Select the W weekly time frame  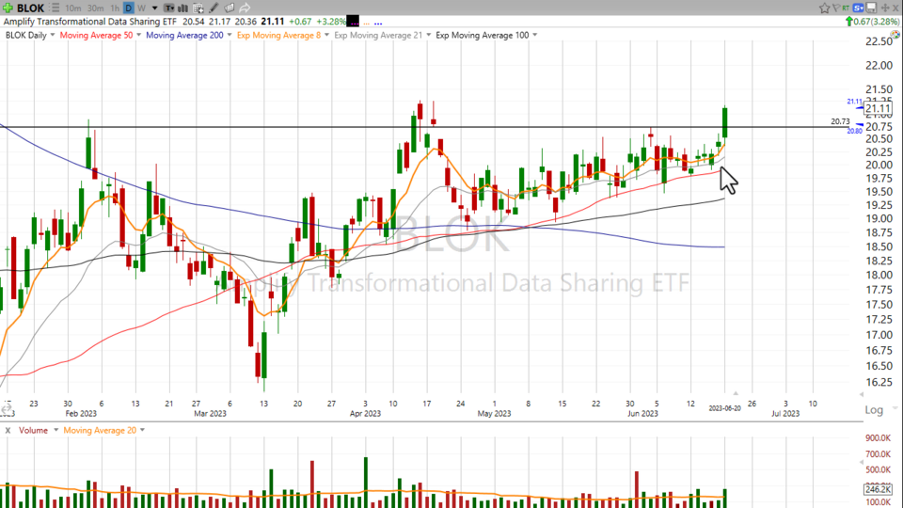click(141, 8)
